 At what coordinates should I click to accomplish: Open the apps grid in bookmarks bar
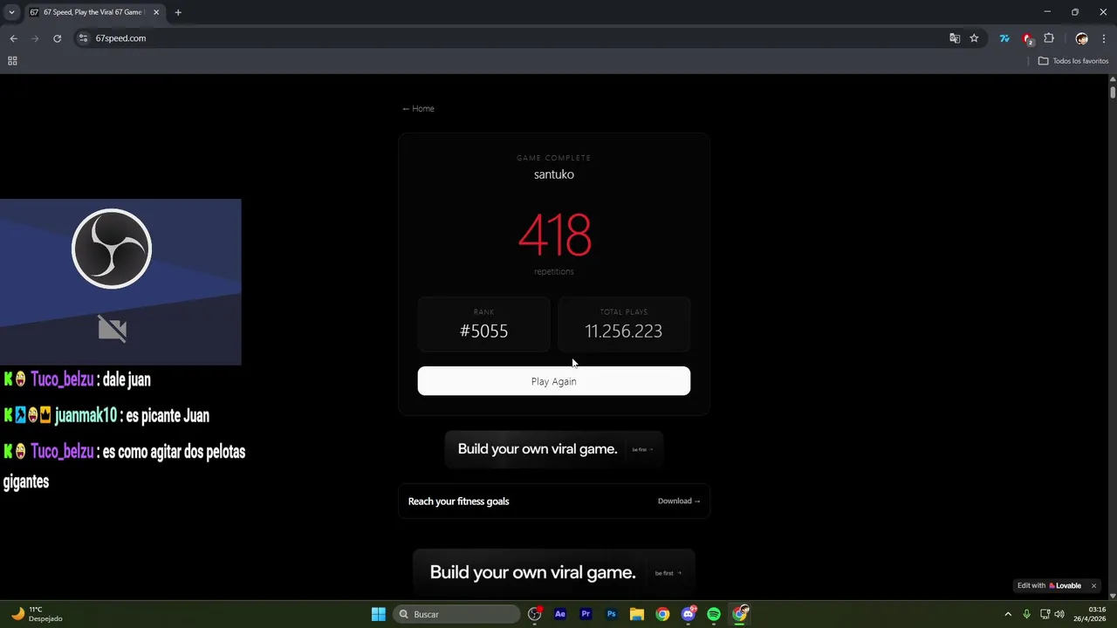pos(12,61)
